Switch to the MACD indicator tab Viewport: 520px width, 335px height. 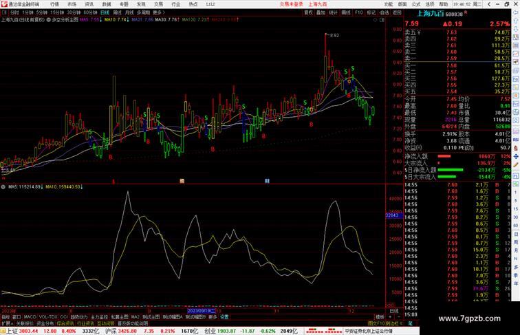pyautogui.click(x=30, y=317)
